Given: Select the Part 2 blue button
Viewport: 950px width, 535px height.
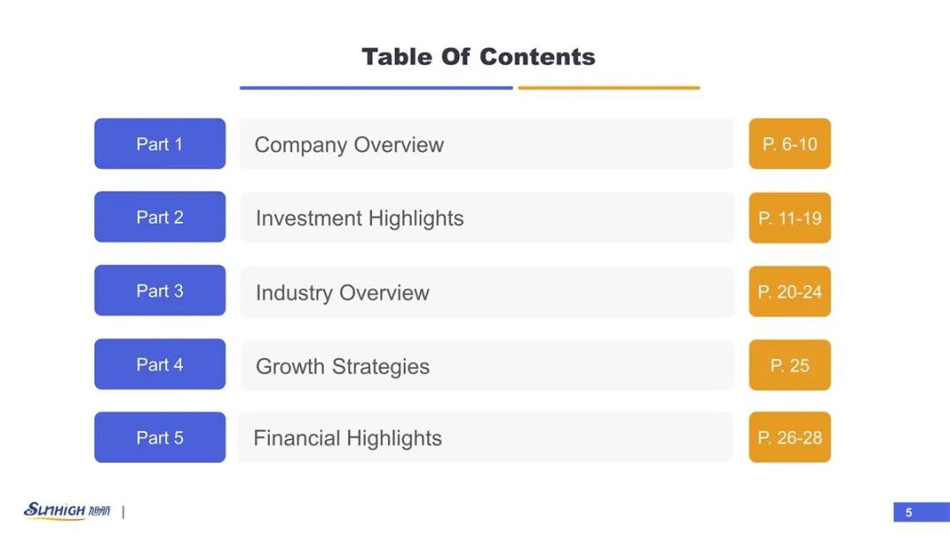Looking at the screenshot, I should coord(160,217).
